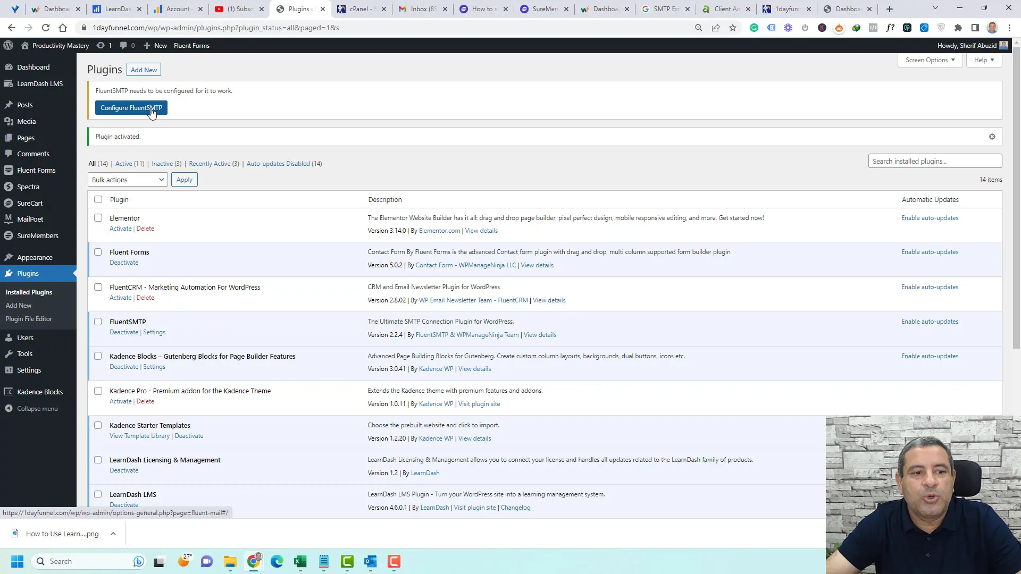Check the FluentSMTP plugin checkbox

coord(98,322)
